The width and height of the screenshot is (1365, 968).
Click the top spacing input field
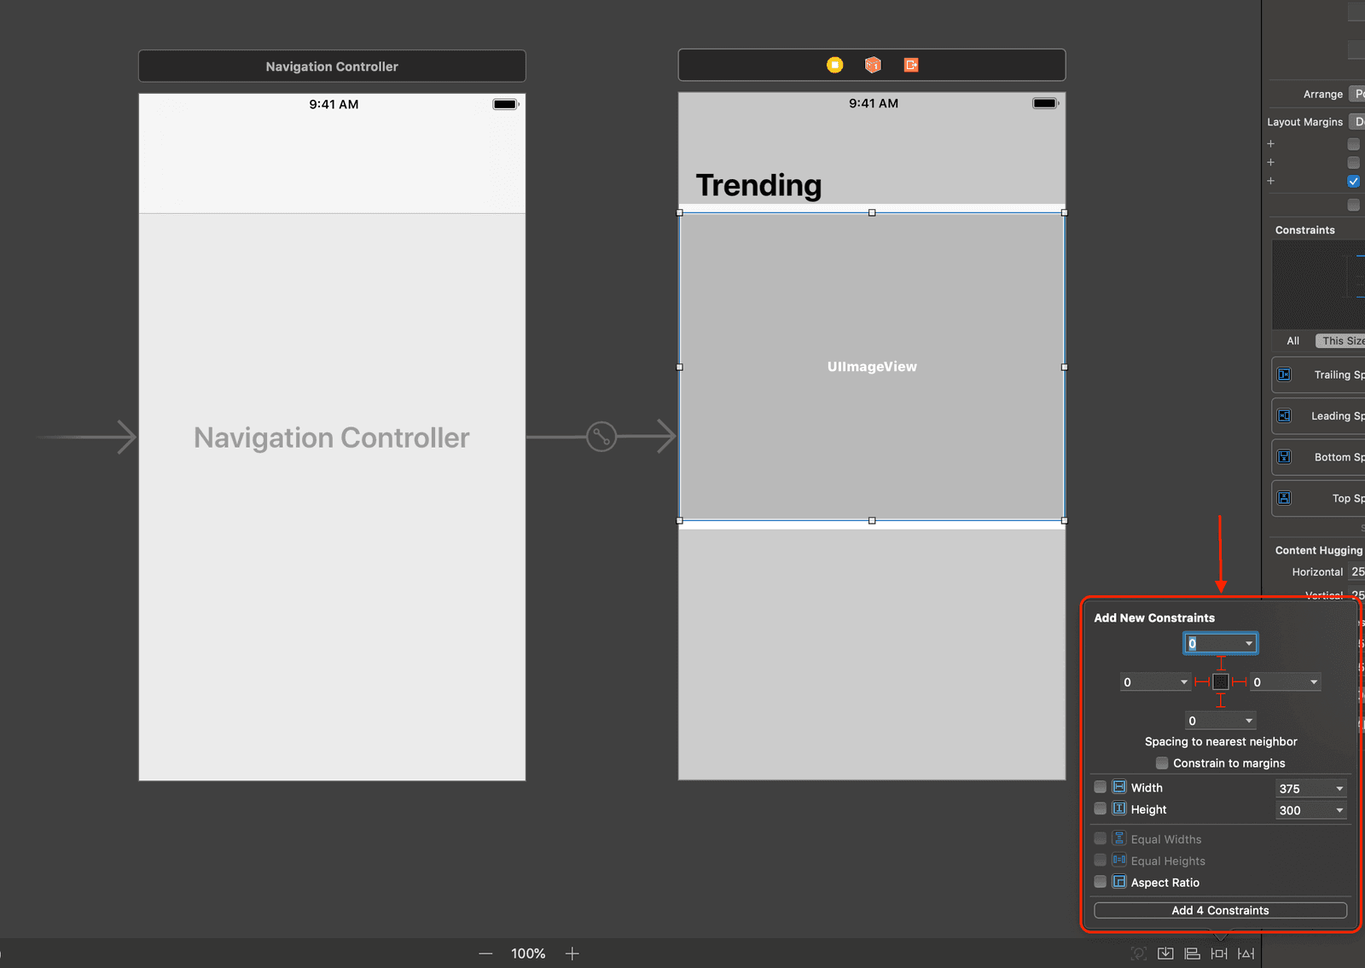pos(1212,644)
